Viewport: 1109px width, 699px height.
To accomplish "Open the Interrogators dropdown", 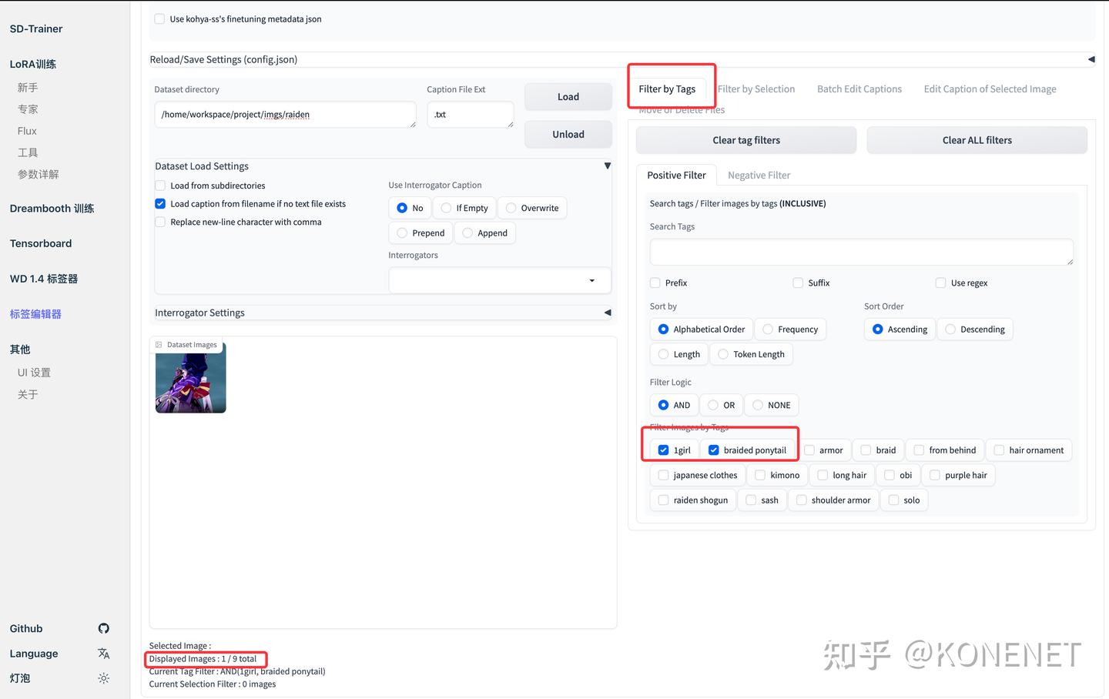I will click(x=591, y=280).
